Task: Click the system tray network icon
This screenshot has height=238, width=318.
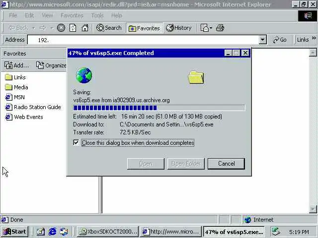Action: [276, 232]
